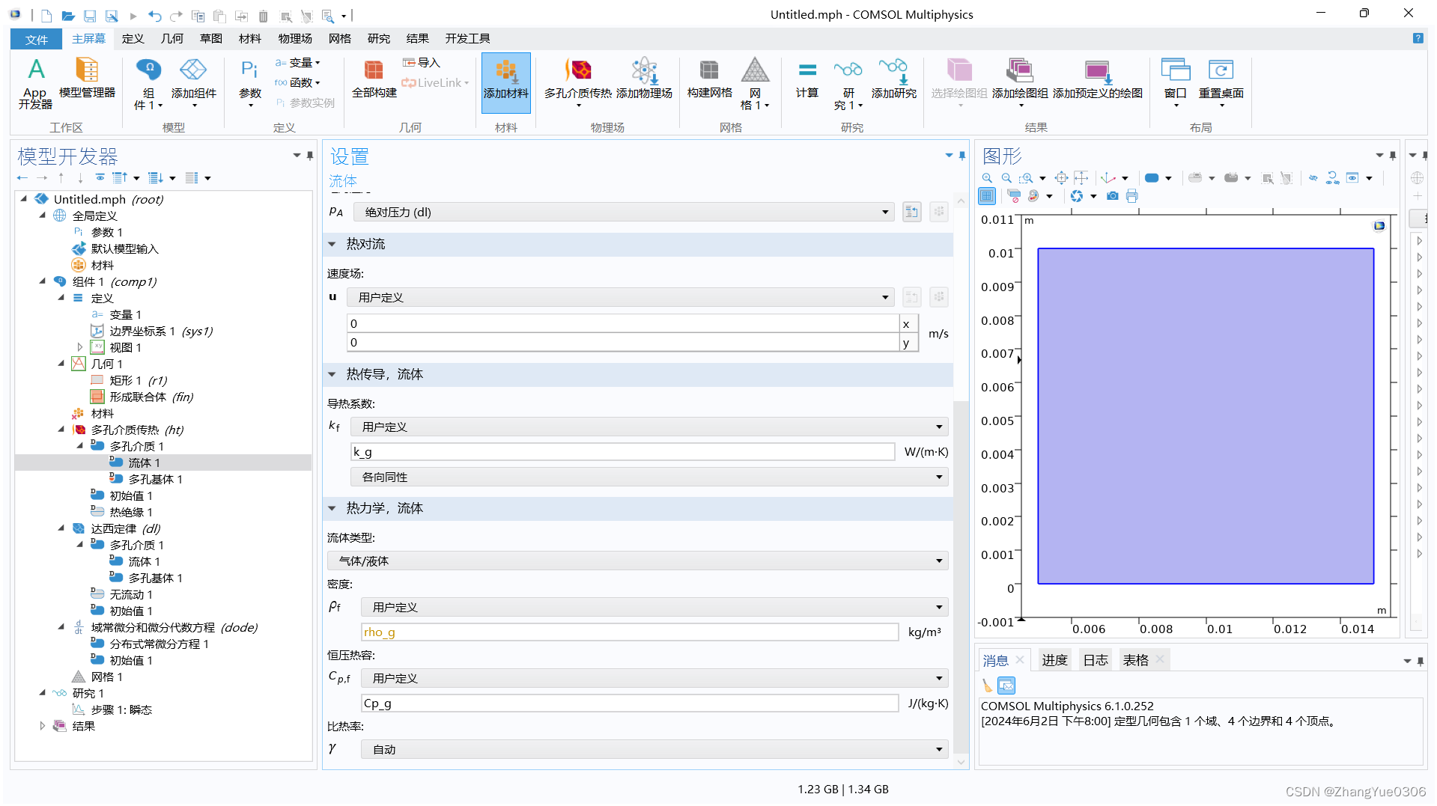
Task: Save the model with the floppy disk icon
Action: (90, 15)
